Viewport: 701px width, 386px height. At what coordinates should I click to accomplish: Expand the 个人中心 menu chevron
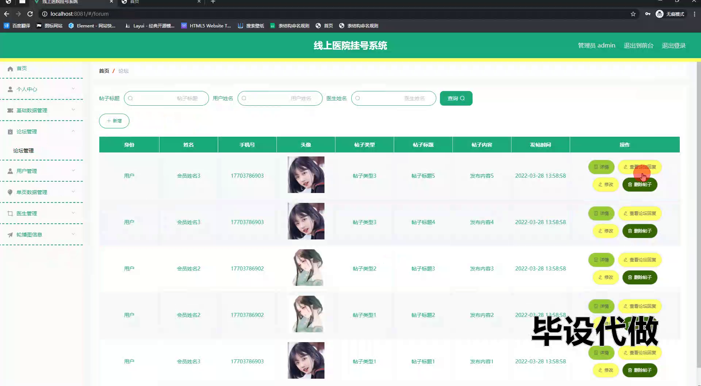(73, 88)
